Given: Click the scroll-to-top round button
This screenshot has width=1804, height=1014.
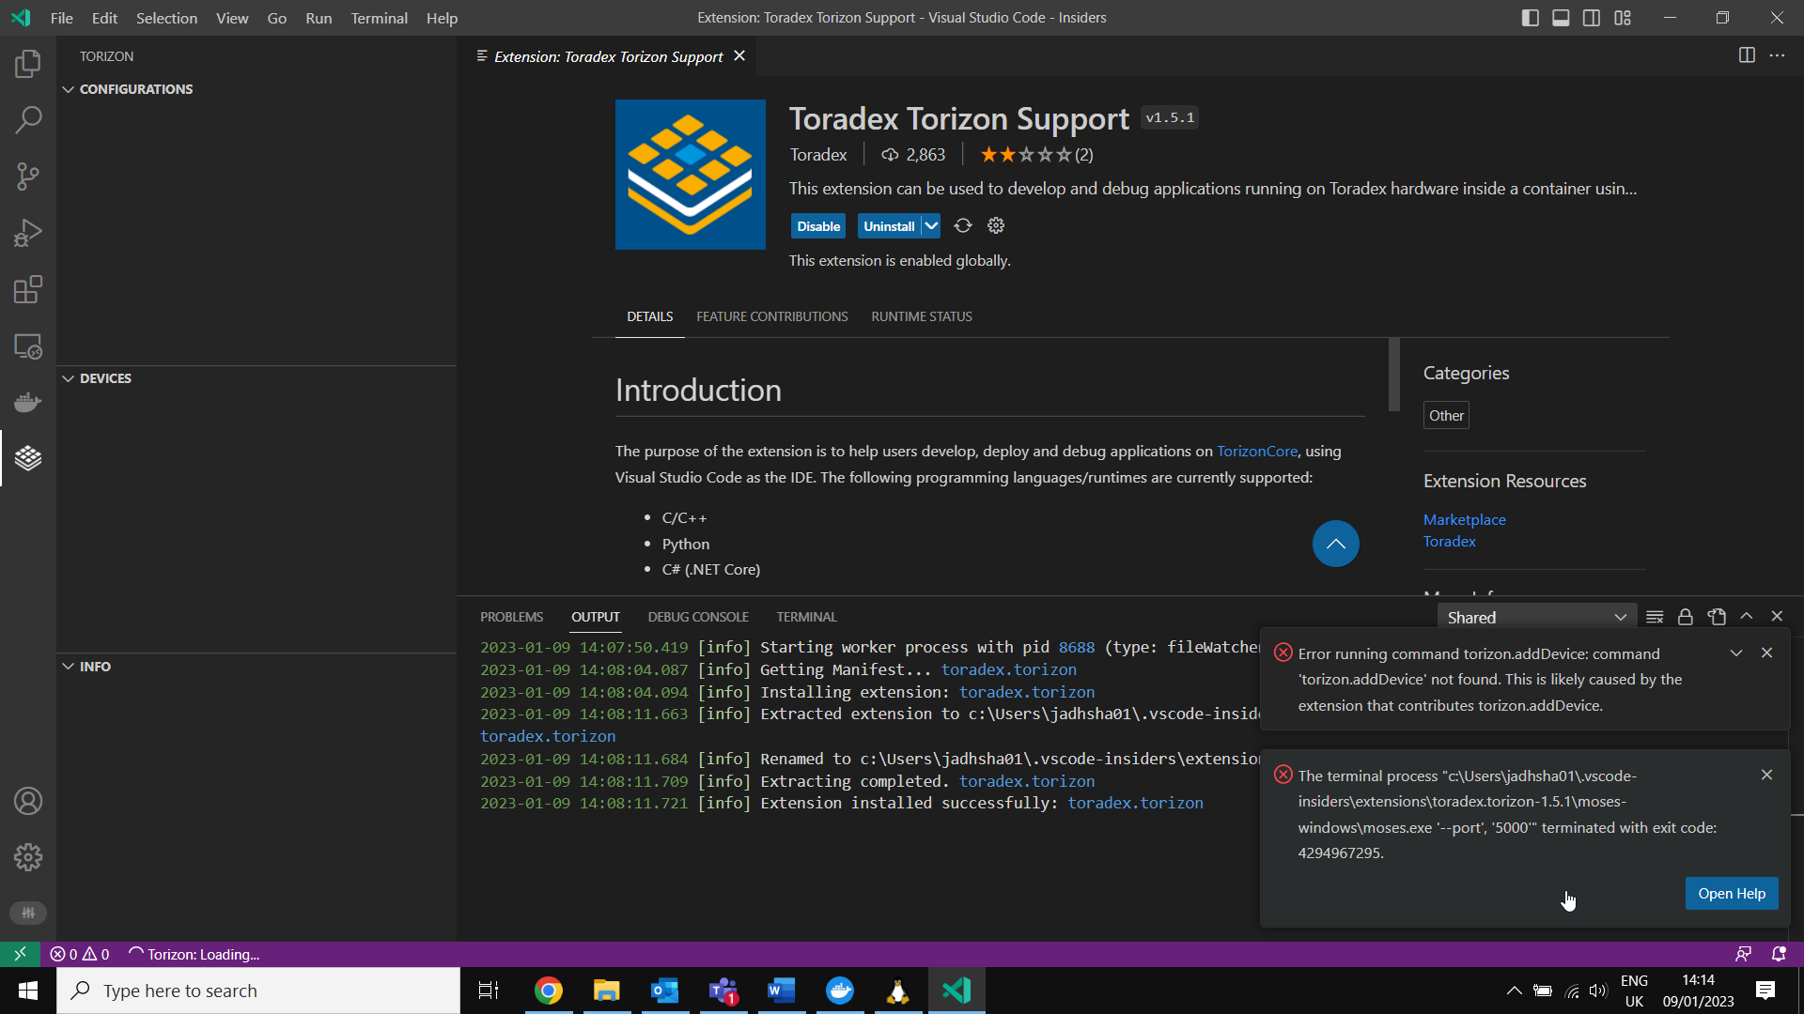Looking at the screenshot, I should point(1335,544).
